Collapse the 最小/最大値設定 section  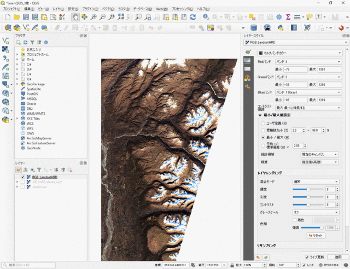click(260, 115)
